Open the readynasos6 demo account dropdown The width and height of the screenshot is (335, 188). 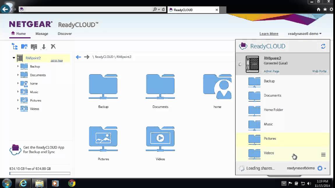304,34
